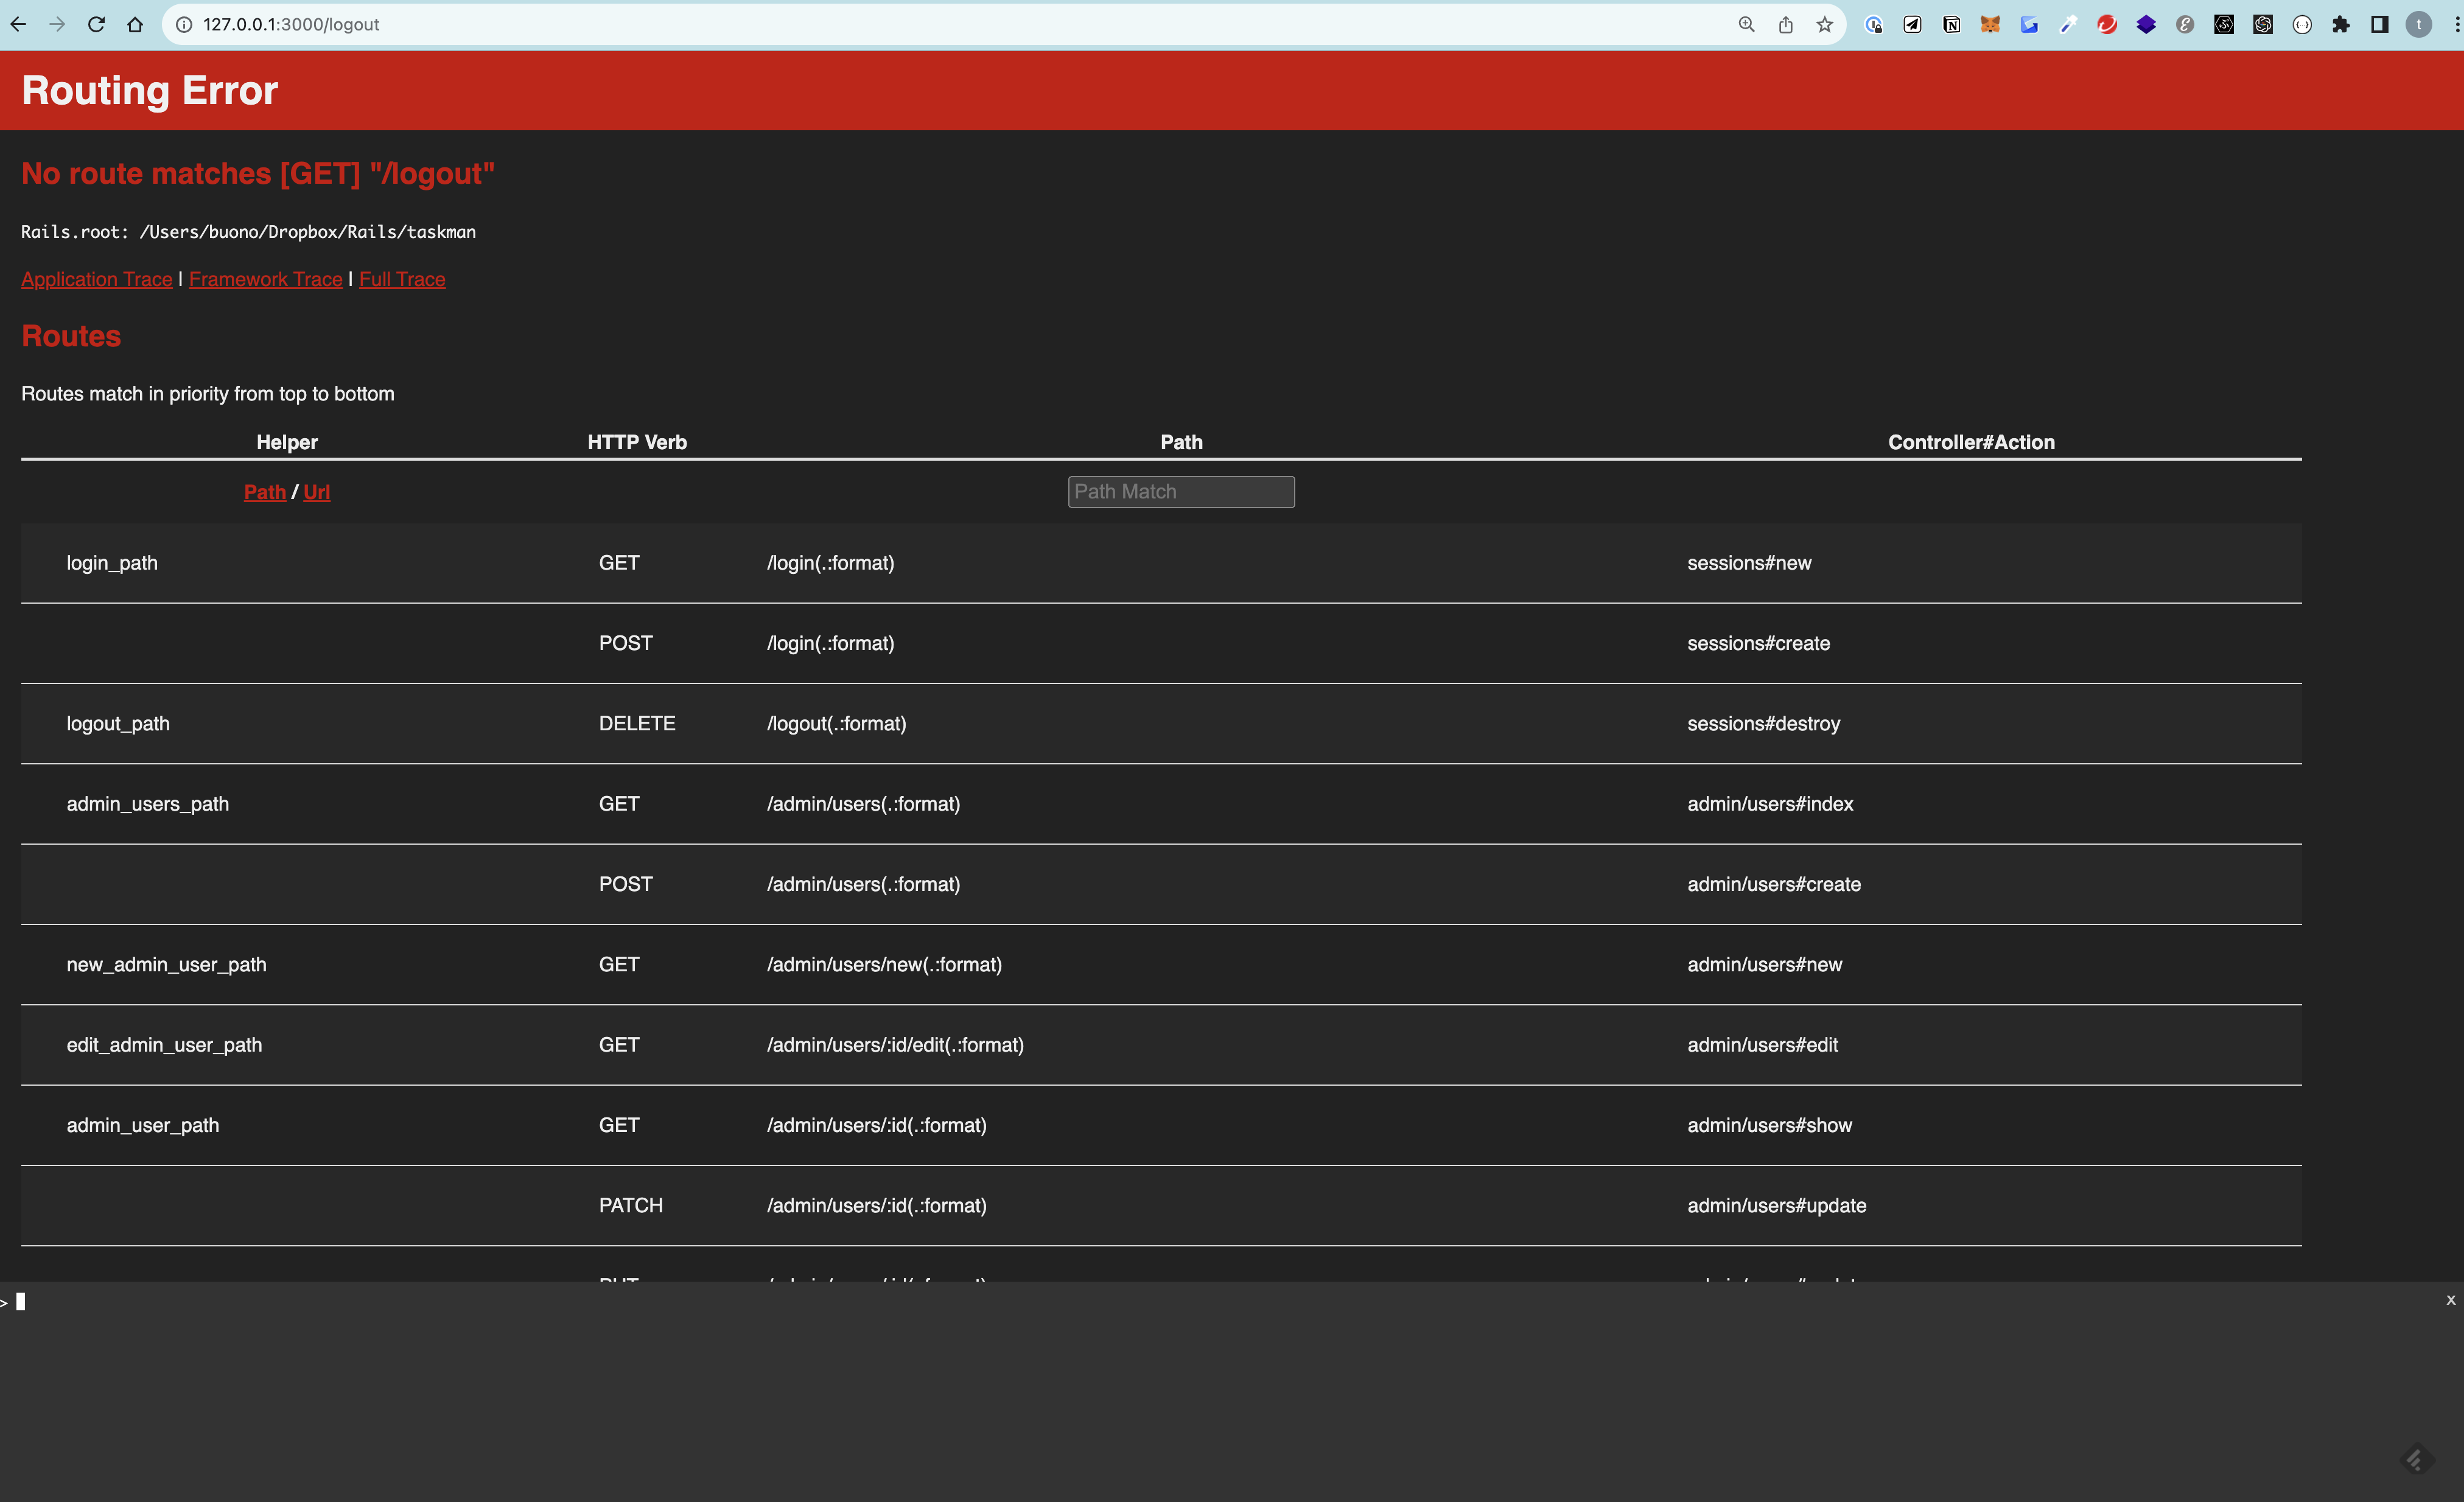The image size is (2464, 1502).
Task: Open the purple layers extension
Action: click(2146, 24)
